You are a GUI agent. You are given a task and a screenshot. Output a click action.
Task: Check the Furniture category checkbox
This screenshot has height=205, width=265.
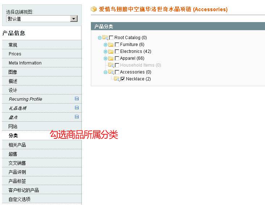click(117, 45)
